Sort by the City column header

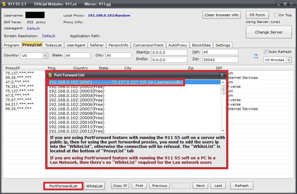154,68
